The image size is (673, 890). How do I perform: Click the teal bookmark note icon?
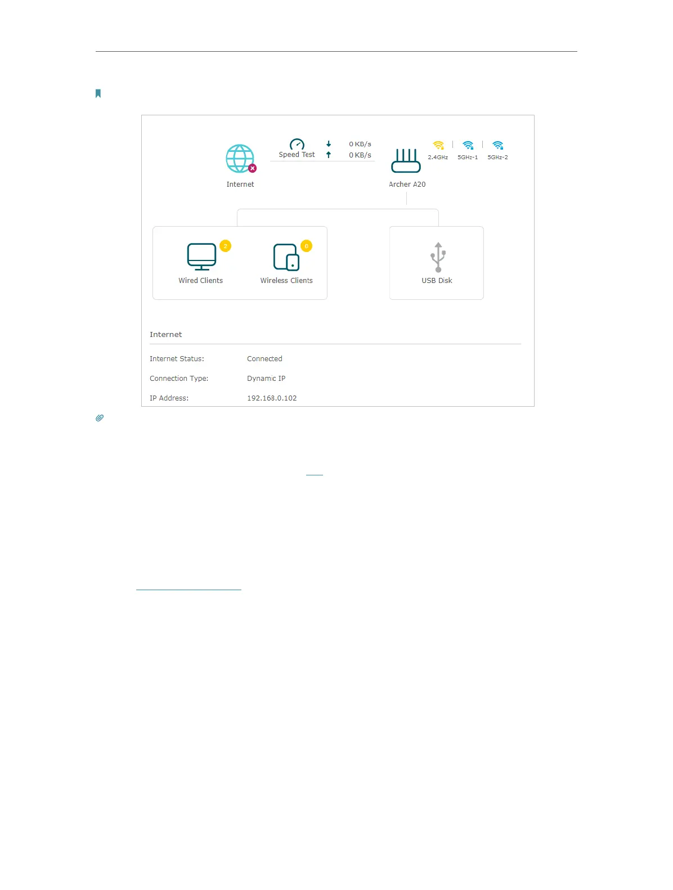98,93
